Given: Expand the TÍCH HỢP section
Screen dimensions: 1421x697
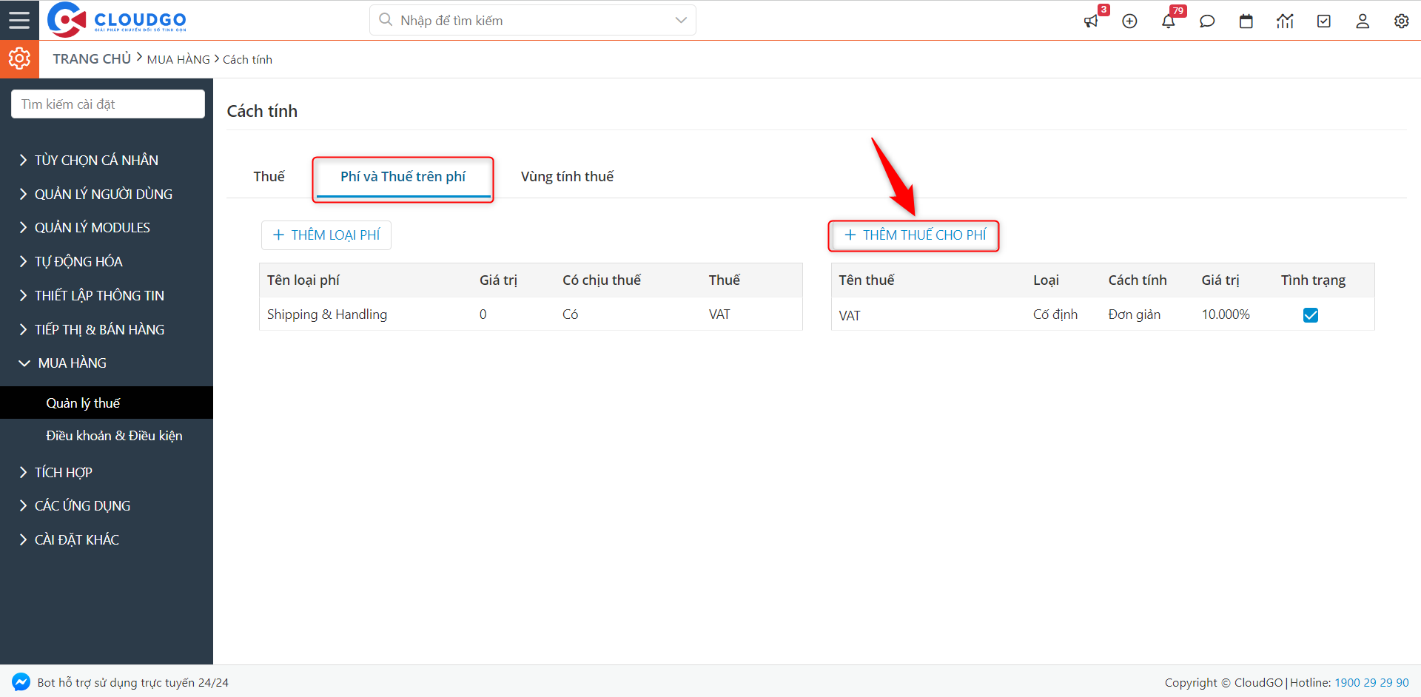Looking at the screenshot, I should tap(63, 472).
